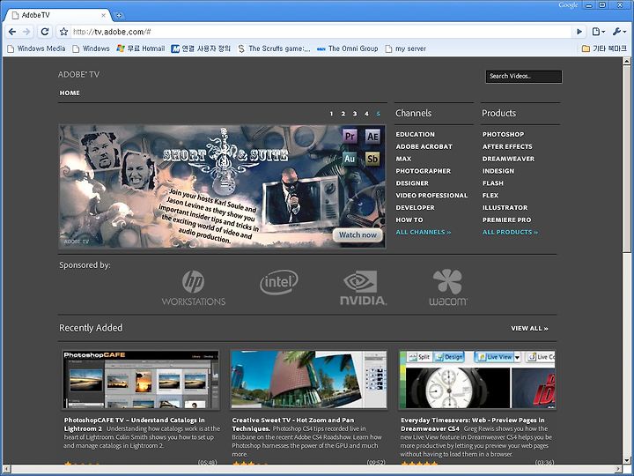Switch to banner slide 1
The image size is (634, 476).
331,114
